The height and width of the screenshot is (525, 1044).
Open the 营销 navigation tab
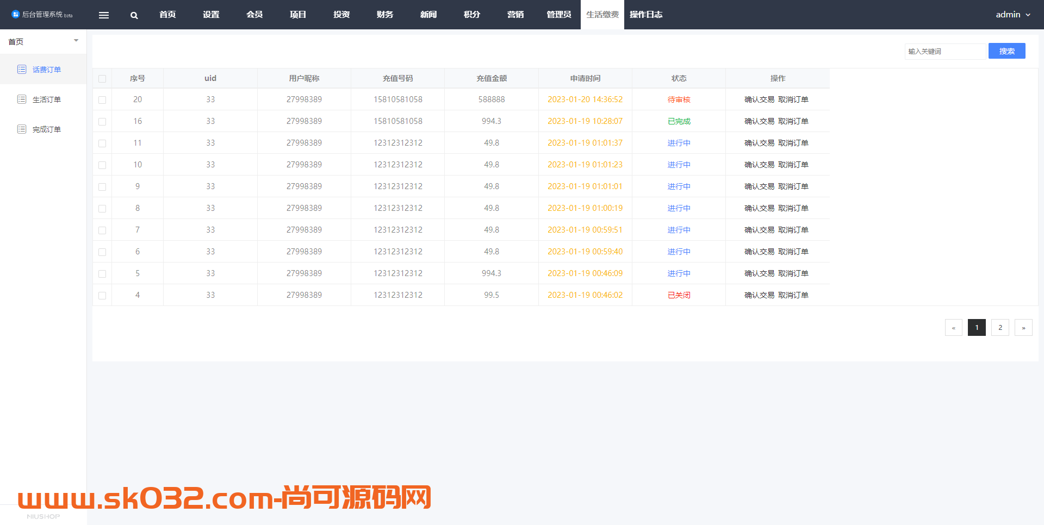click(515, 15)
